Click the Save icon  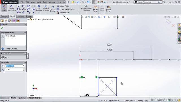point(78,2)
